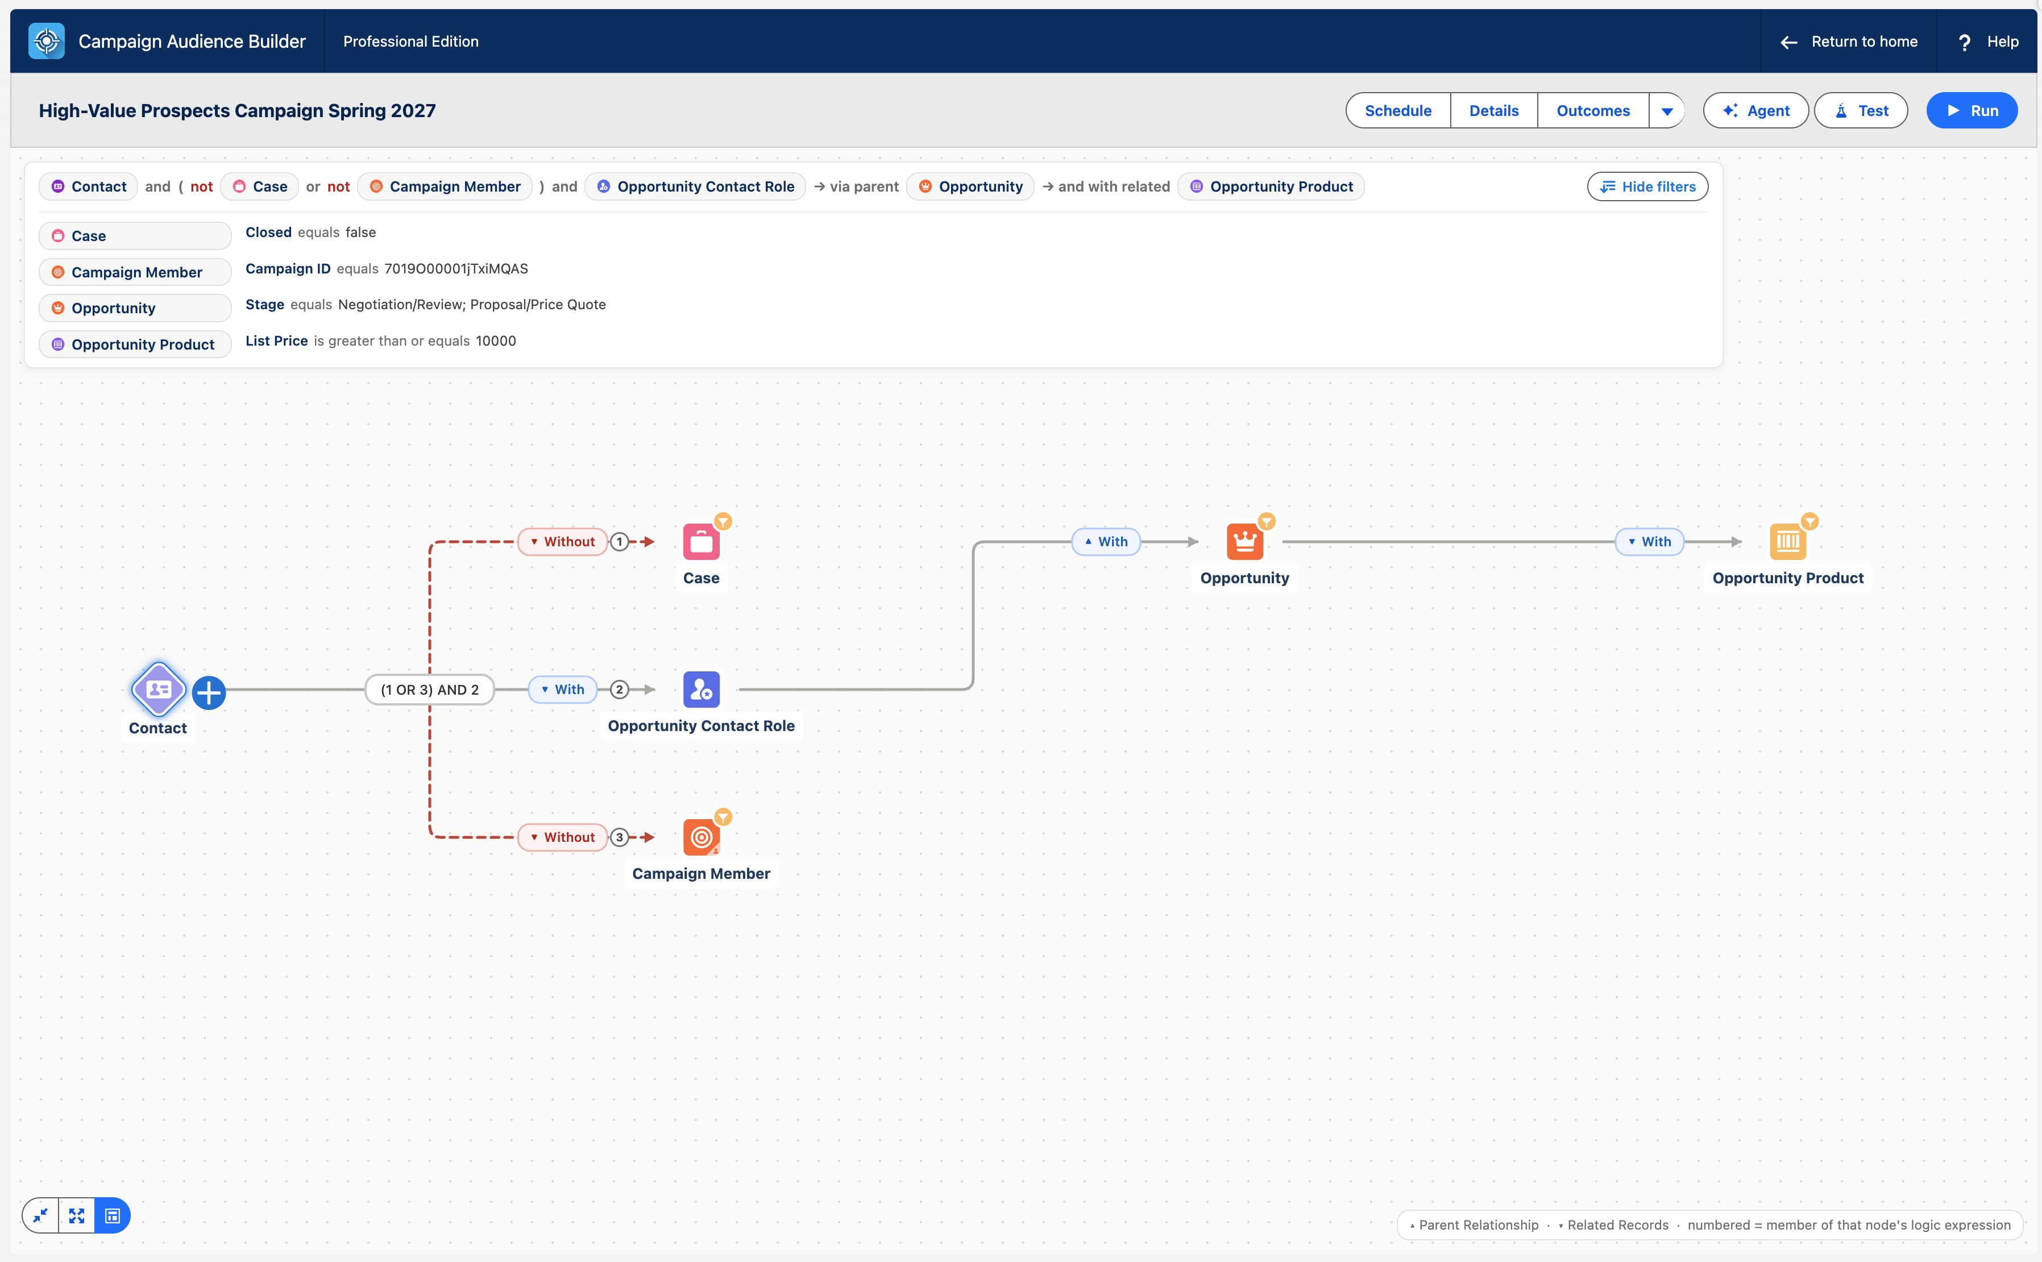Open the Schedule tab
Image resolution: width=2042 pixels, height=1262 pixels.
1398,110
